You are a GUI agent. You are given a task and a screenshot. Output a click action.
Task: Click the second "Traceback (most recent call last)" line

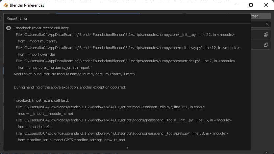click(x=41, y=100)
